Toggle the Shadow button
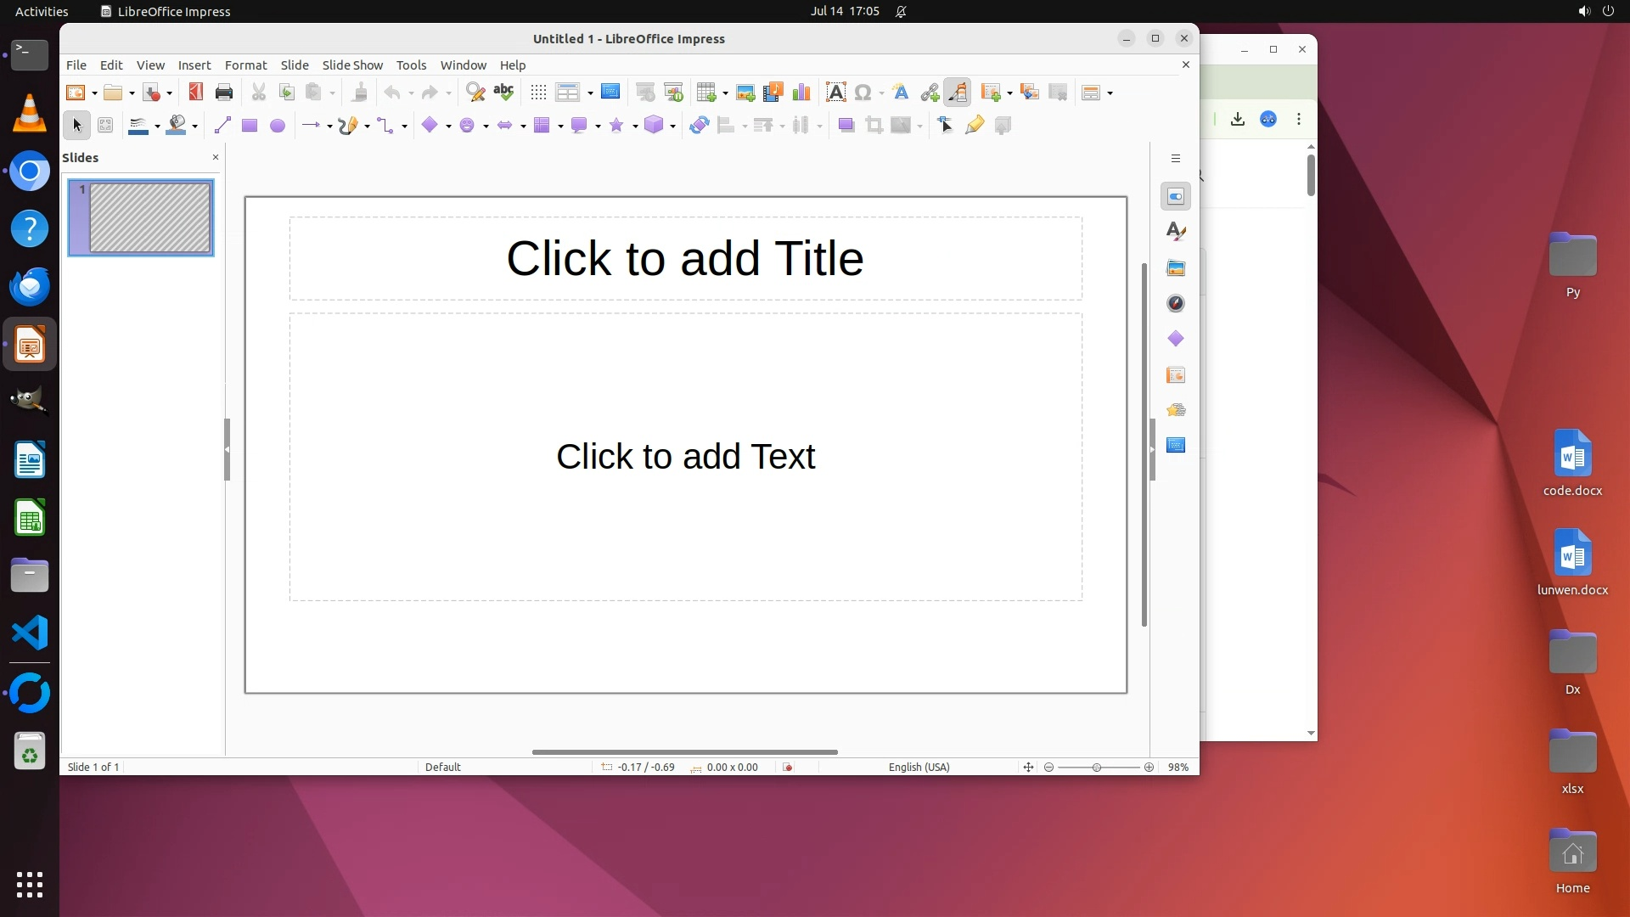This screenshot has width=1630, height=917. coord(846,126)
